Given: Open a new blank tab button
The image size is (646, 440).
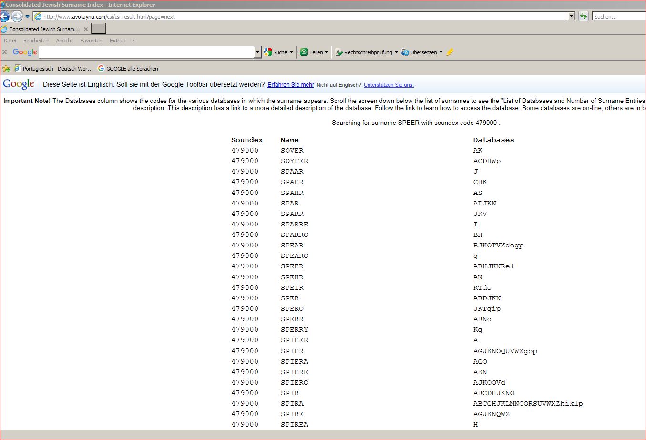Looking at the screenshot, I should [x=98, y=29].
